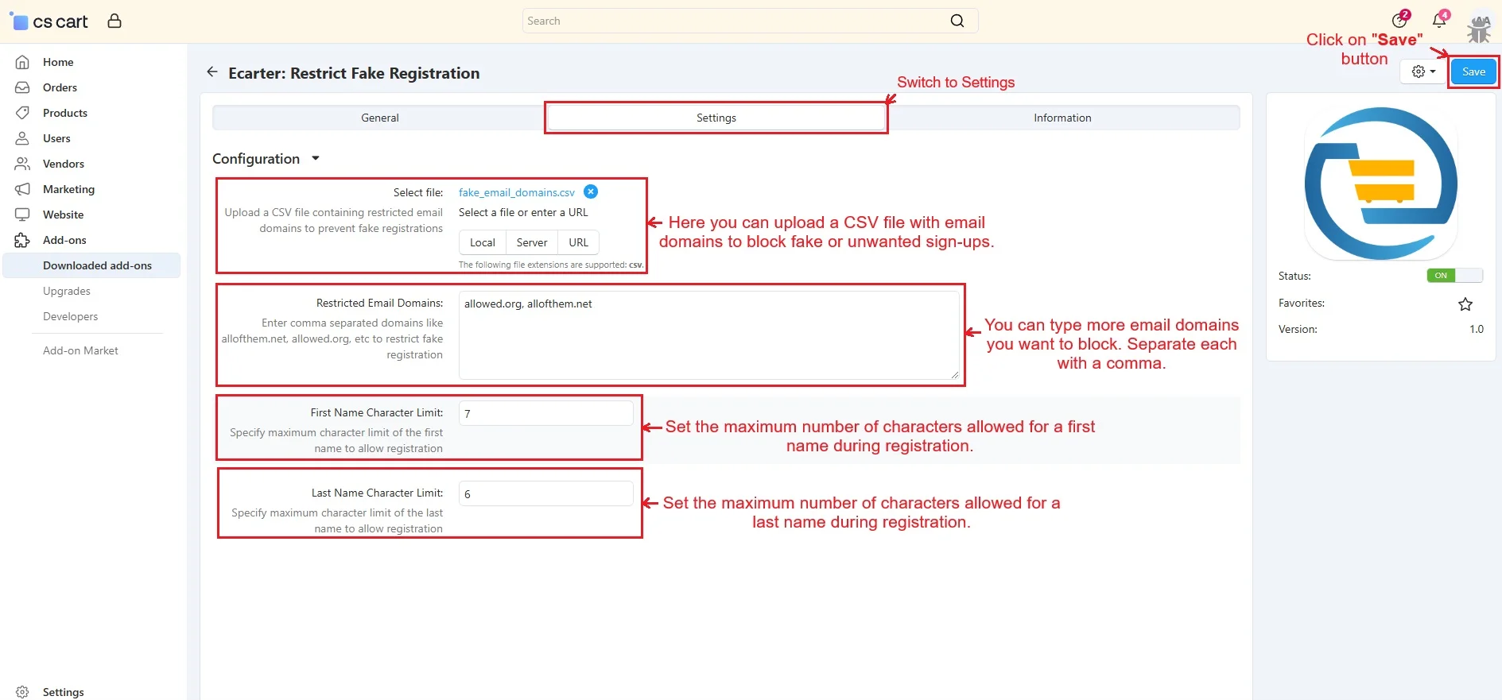Image resolution: width=1502 pixels, height=700 pixels.
Task: Click the Last Name Character Limit field
Action: coord(546,493)
